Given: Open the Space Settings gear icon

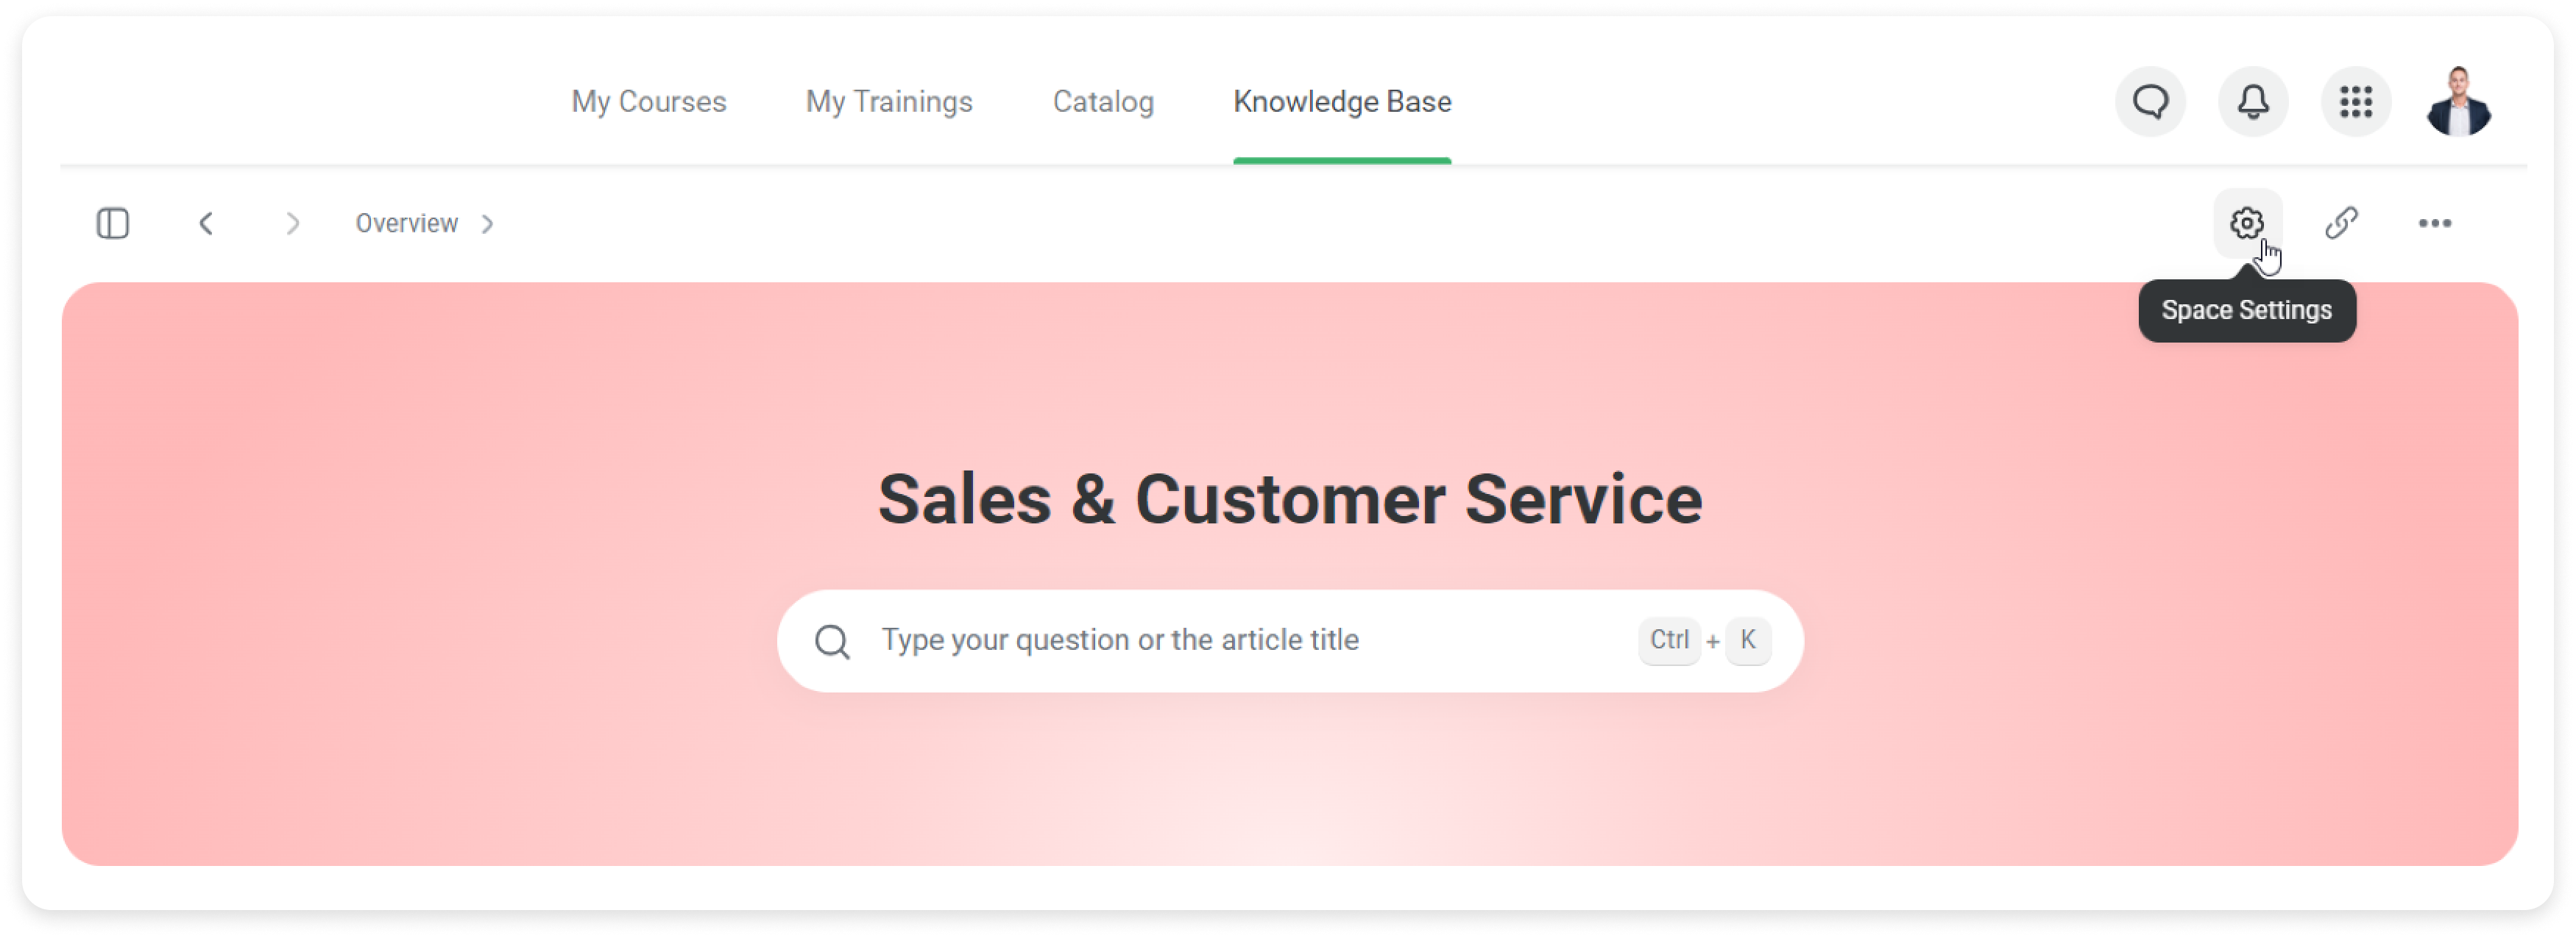Looking at the screenshot, I should pyautogui.click(x=2246, y=223).
